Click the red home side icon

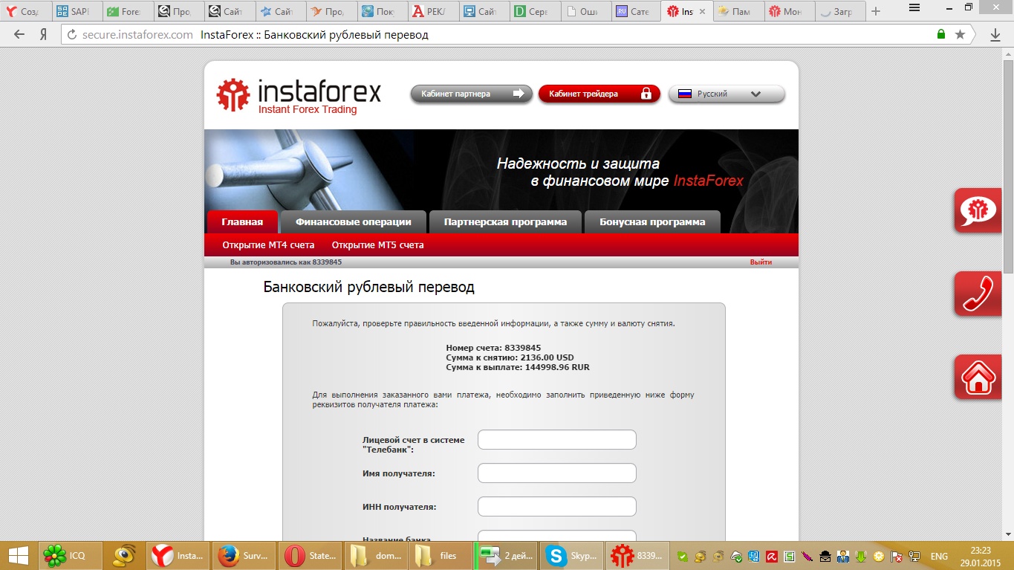(x=978, y=378)
